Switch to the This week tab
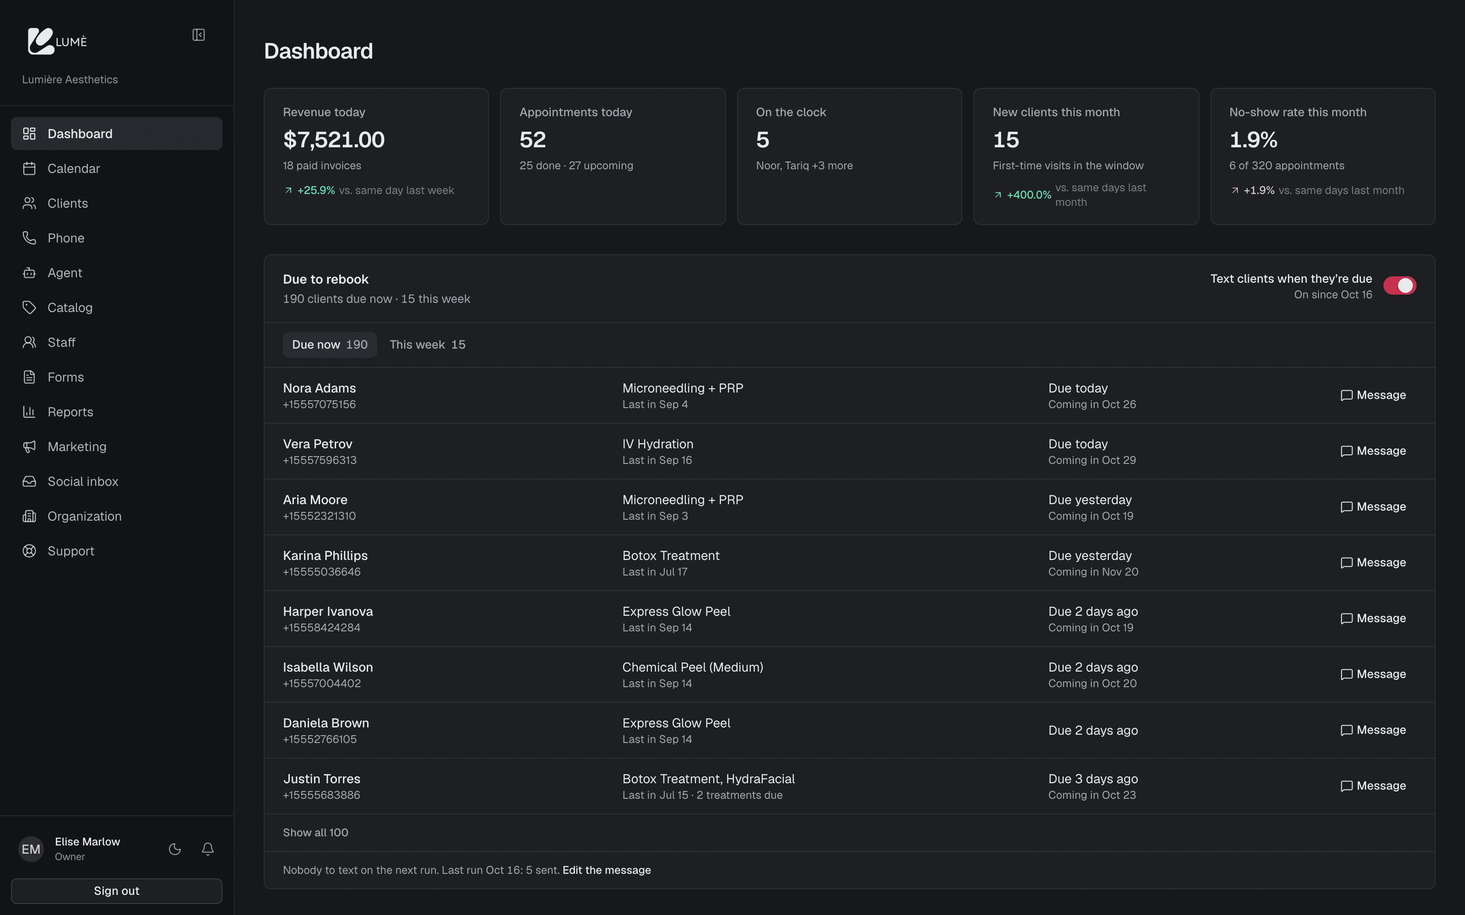This screenshot has height=915, width=1465. [428, 345]
